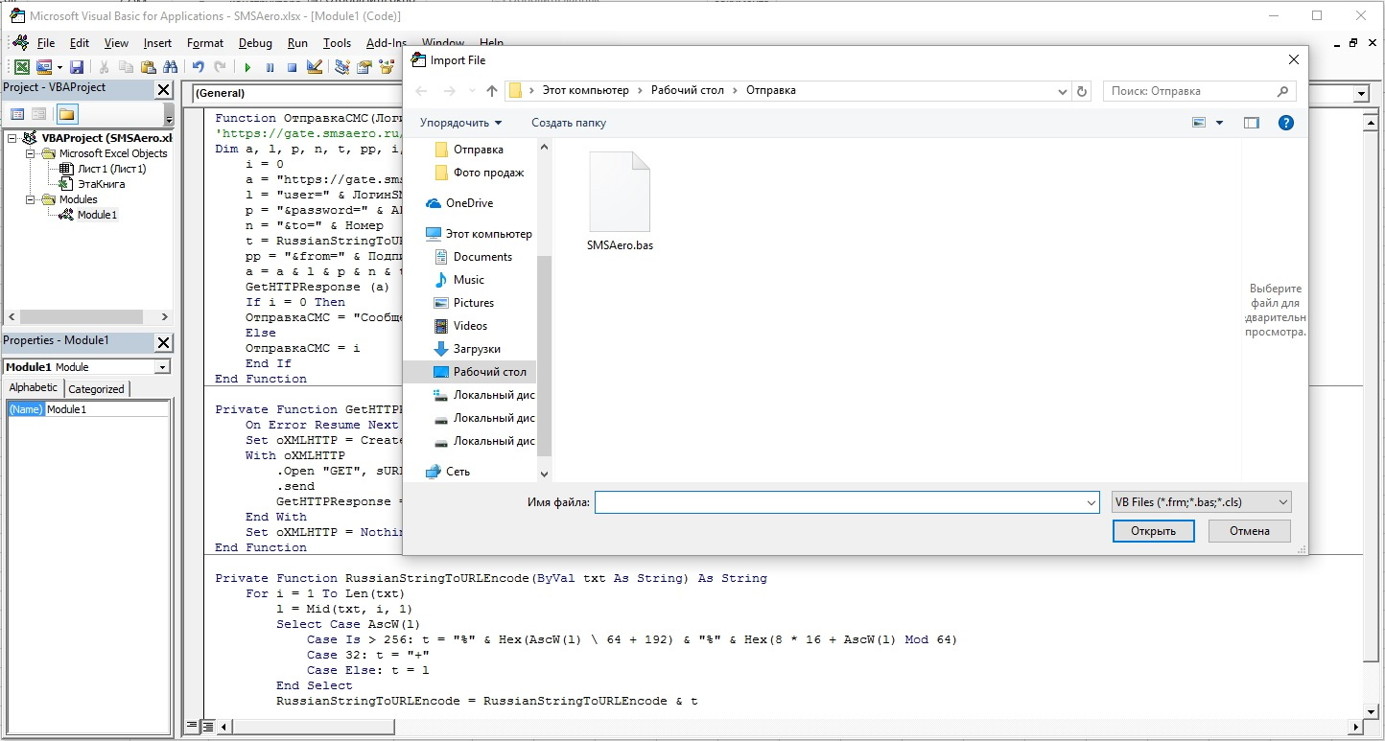Click the Up one level arrow
The height and width of the screenshot is (741, 1385).
point(492,91)
